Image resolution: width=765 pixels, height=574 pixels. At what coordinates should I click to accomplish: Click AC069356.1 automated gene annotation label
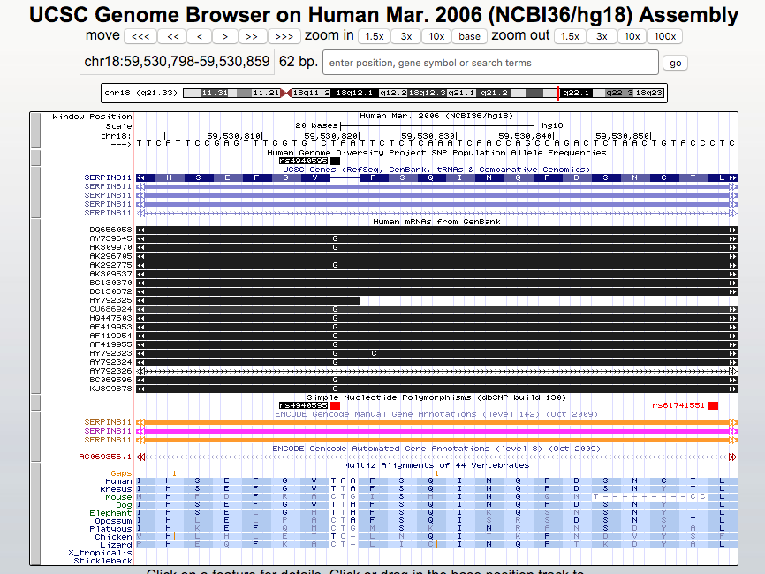tap(105, 457)
